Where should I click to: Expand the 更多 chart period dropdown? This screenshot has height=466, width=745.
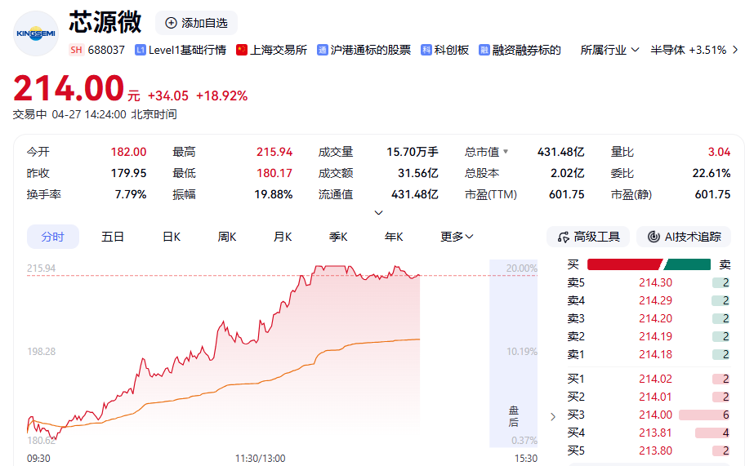(457, 237)
